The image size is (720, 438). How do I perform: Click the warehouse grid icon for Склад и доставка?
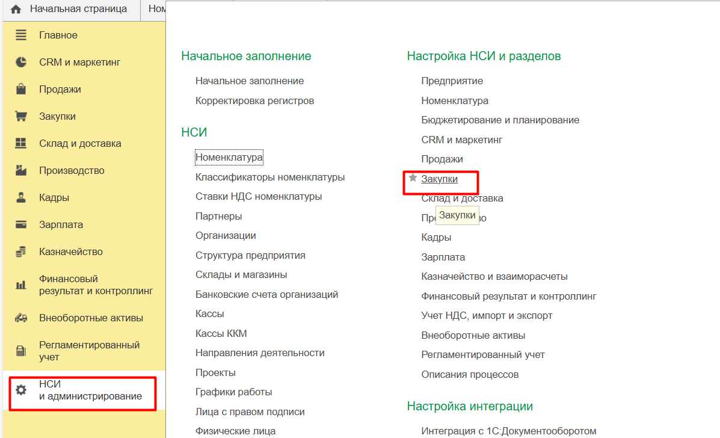coord(21,144)
